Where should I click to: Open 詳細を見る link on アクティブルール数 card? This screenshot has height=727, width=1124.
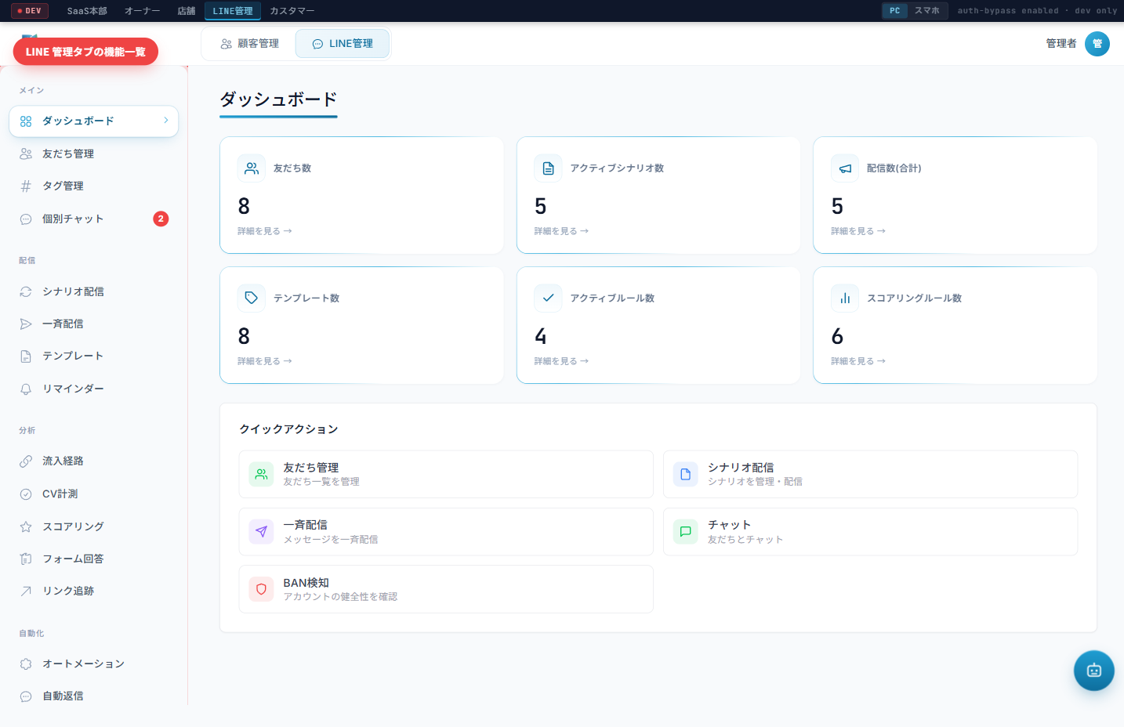(x=561, y=361)
